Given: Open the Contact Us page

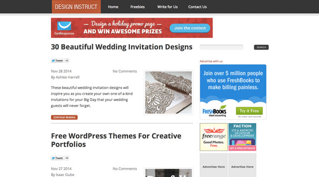Looking at the screenshot, I should 197,7.
